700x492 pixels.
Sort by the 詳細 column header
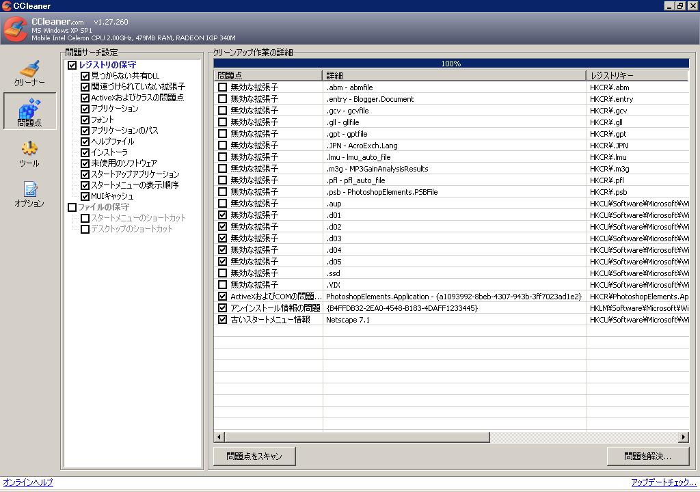pos(454,75)
